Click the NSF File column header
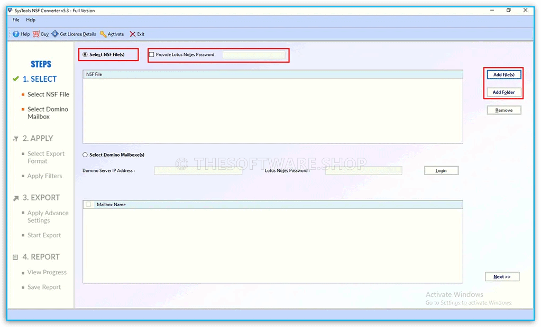541x327 pixels. click(x=272, y=74)
